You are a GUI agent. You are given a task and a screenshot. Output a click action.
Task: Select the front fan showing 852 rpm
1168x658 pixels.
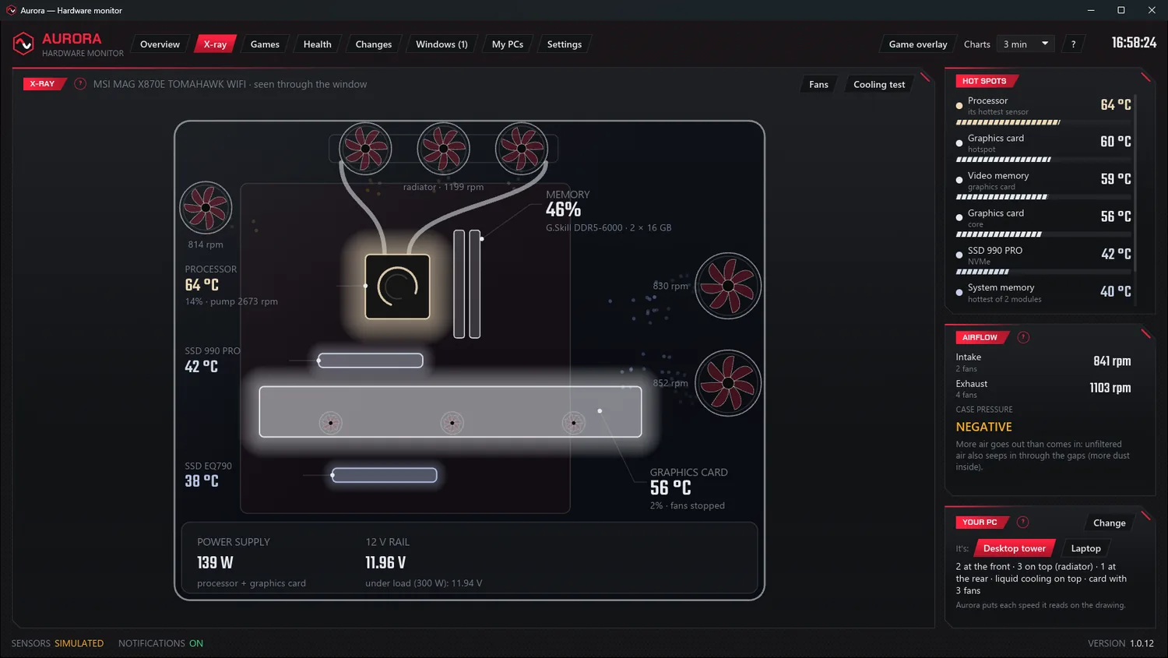(728, 383)
